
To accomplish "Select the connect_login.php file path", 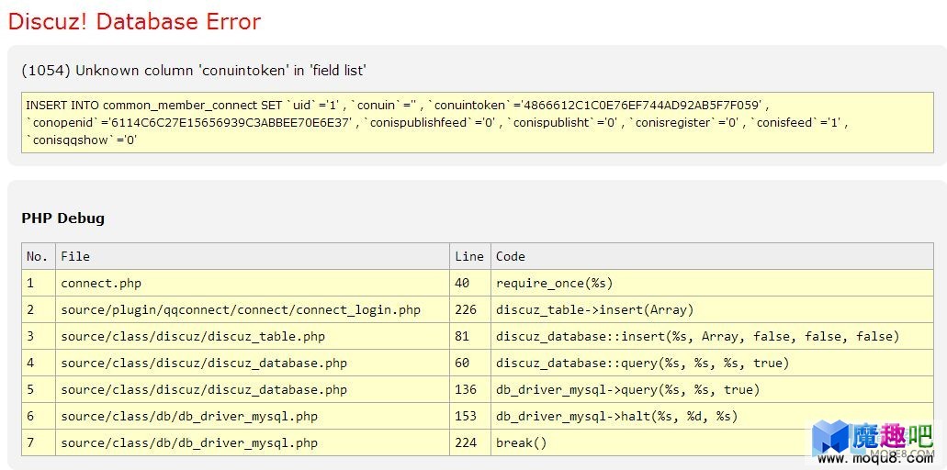I will 241,309.
